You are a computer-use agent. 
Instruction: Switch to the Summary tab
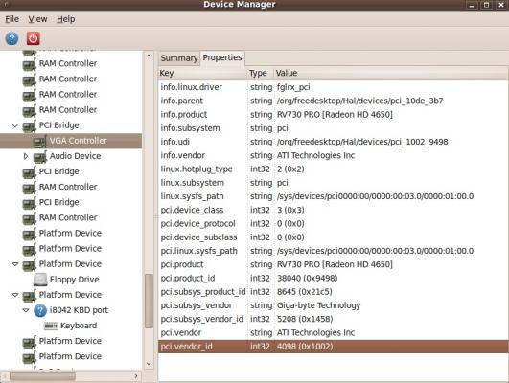pos(179,58)
